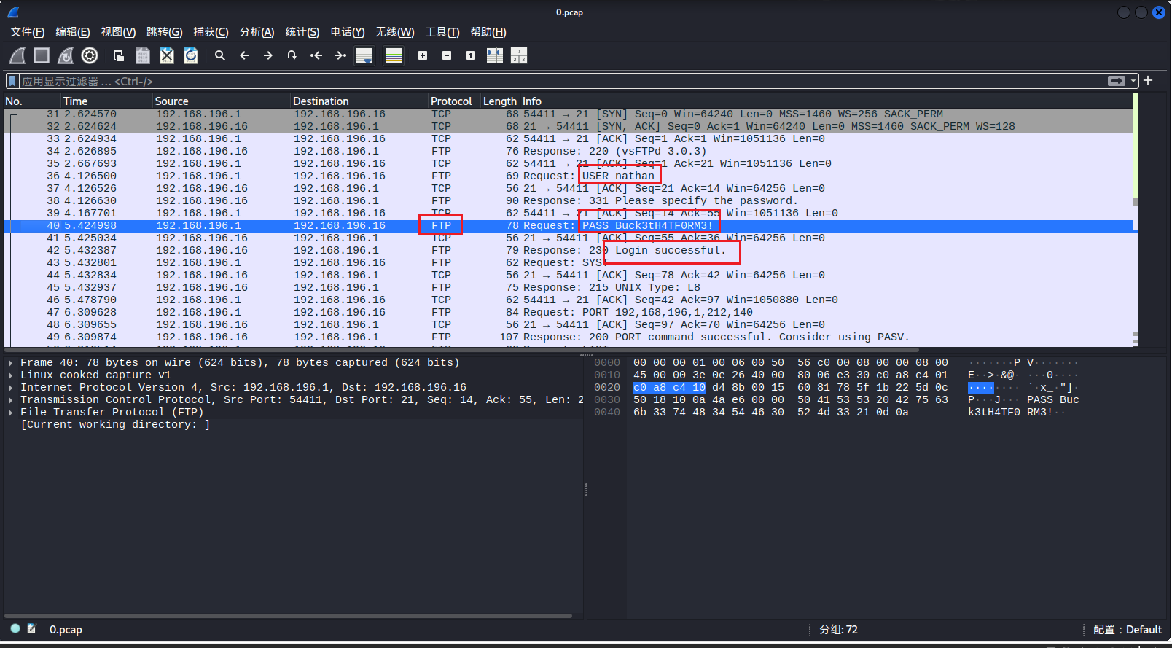Expand the File Transfer Protocol (FTP) tree

click(11, 413)
